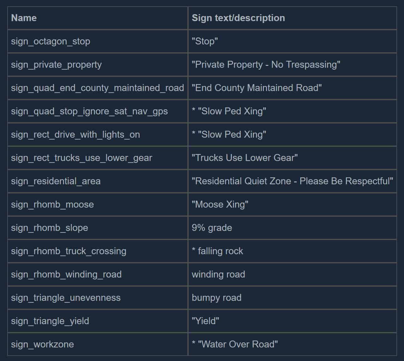Select the sign_quad_end_county_maintained_road cell
Image resolution: width=404 pixels, height=361 pixels.
(97, 88)
